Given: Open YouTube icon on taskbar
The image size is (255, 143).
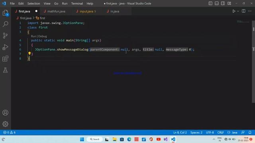Looking at the screenshot, I should pyautogui.click(x=159, y=139).
